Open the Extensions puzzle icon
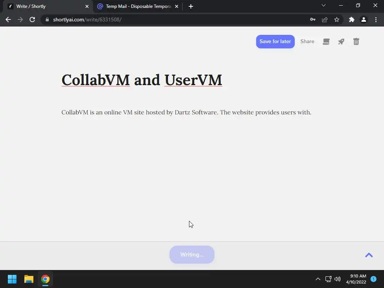The width and height of the screenshot is (384, 288). point(352,19)
